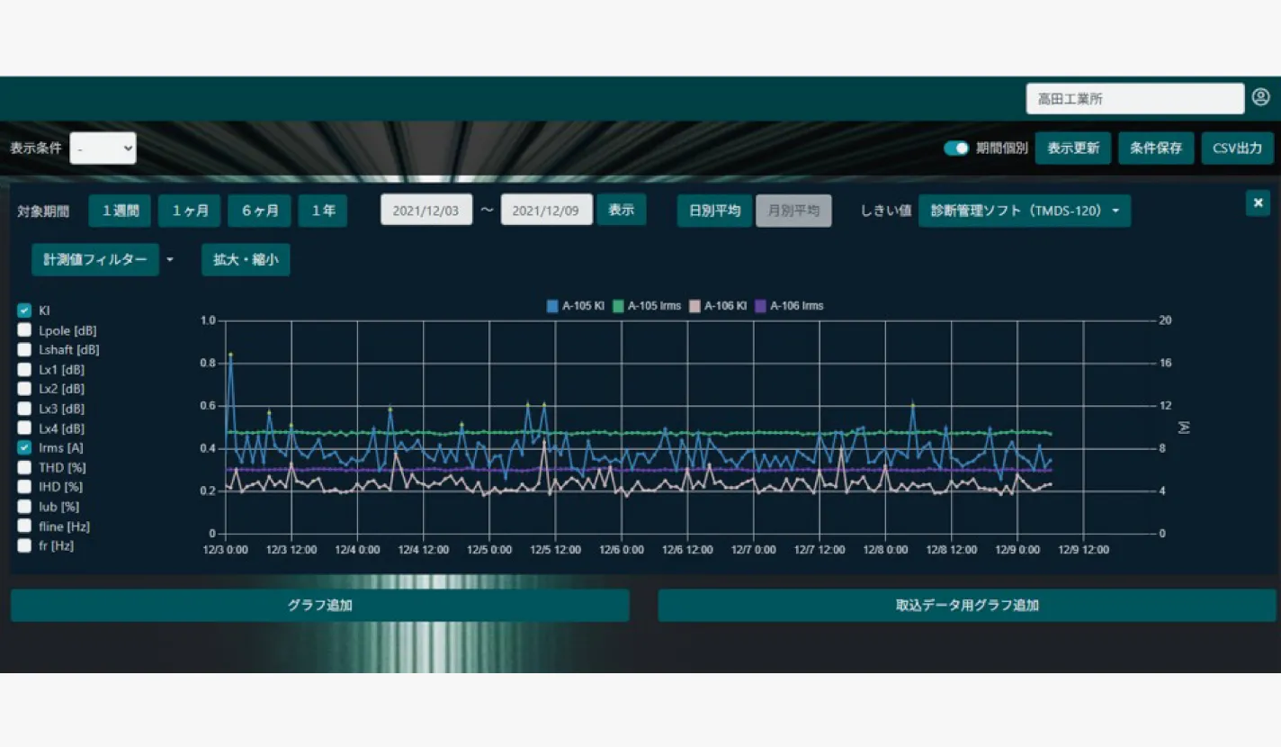
Task: Close the graph panel with X
Action: click(x=1258, y=202)
